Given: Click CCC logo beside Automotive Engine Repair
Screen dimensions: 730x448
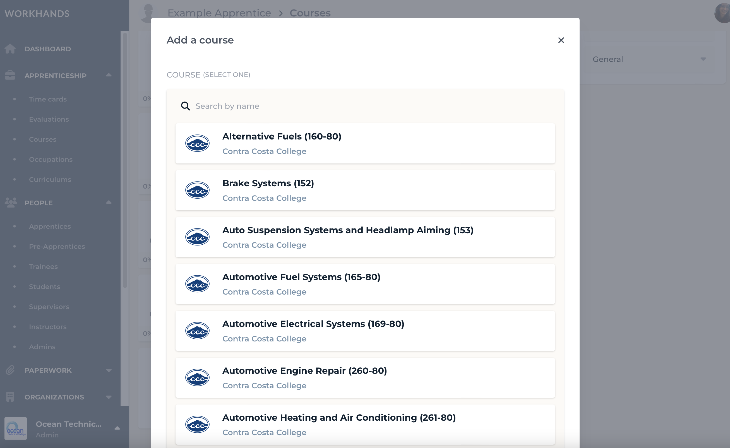Looking at the screenshot, I should [197, 377].
